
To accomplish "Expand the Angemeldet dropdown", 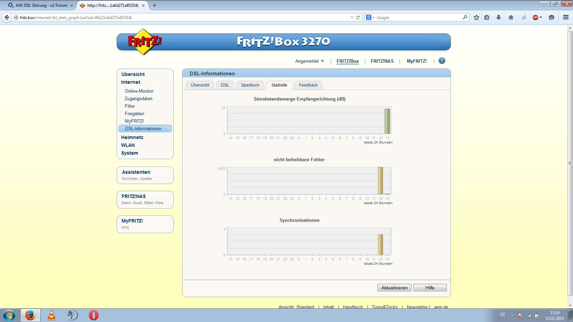I will [x=310, y=61].
